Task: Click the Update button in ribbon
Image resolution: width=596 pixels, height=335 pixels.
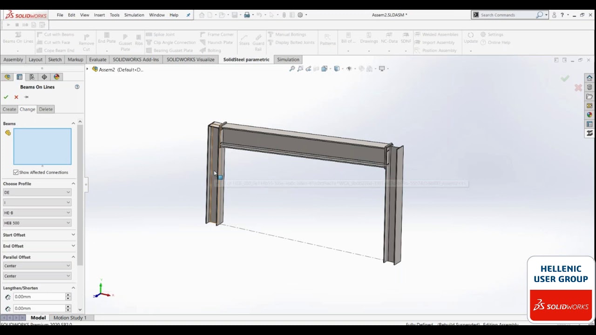Action: point(471,38)
